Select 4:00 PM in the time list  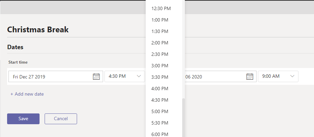pos(160,89)
